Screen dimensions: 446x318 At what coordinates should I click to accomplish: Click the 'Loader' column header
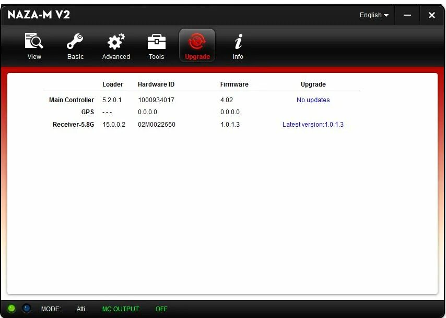coord(113,84)
